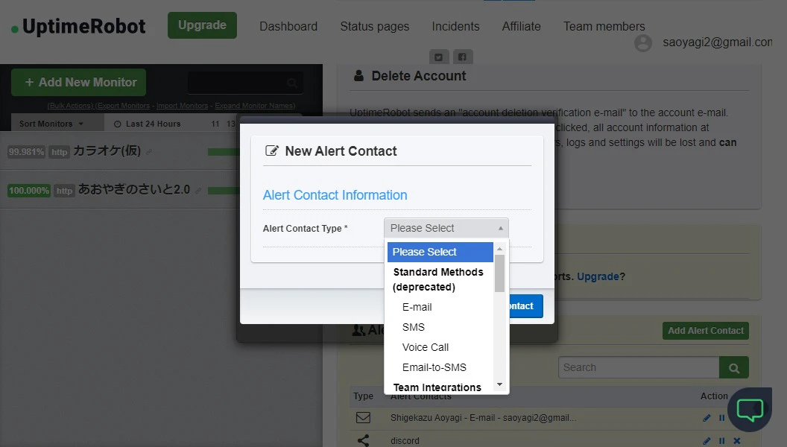Open the account avatar icon

click(x=643, y=43)
